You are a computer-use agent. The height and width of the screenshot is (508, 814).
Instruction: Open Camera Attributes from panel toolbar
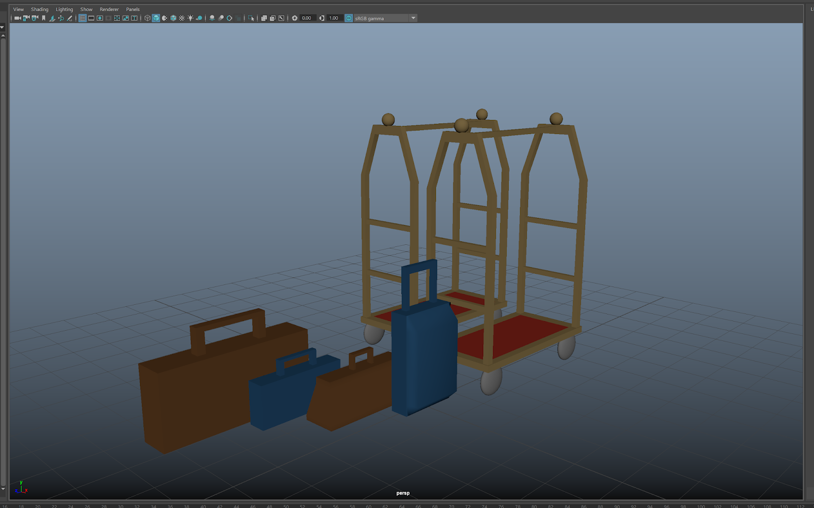click(35, 18)
